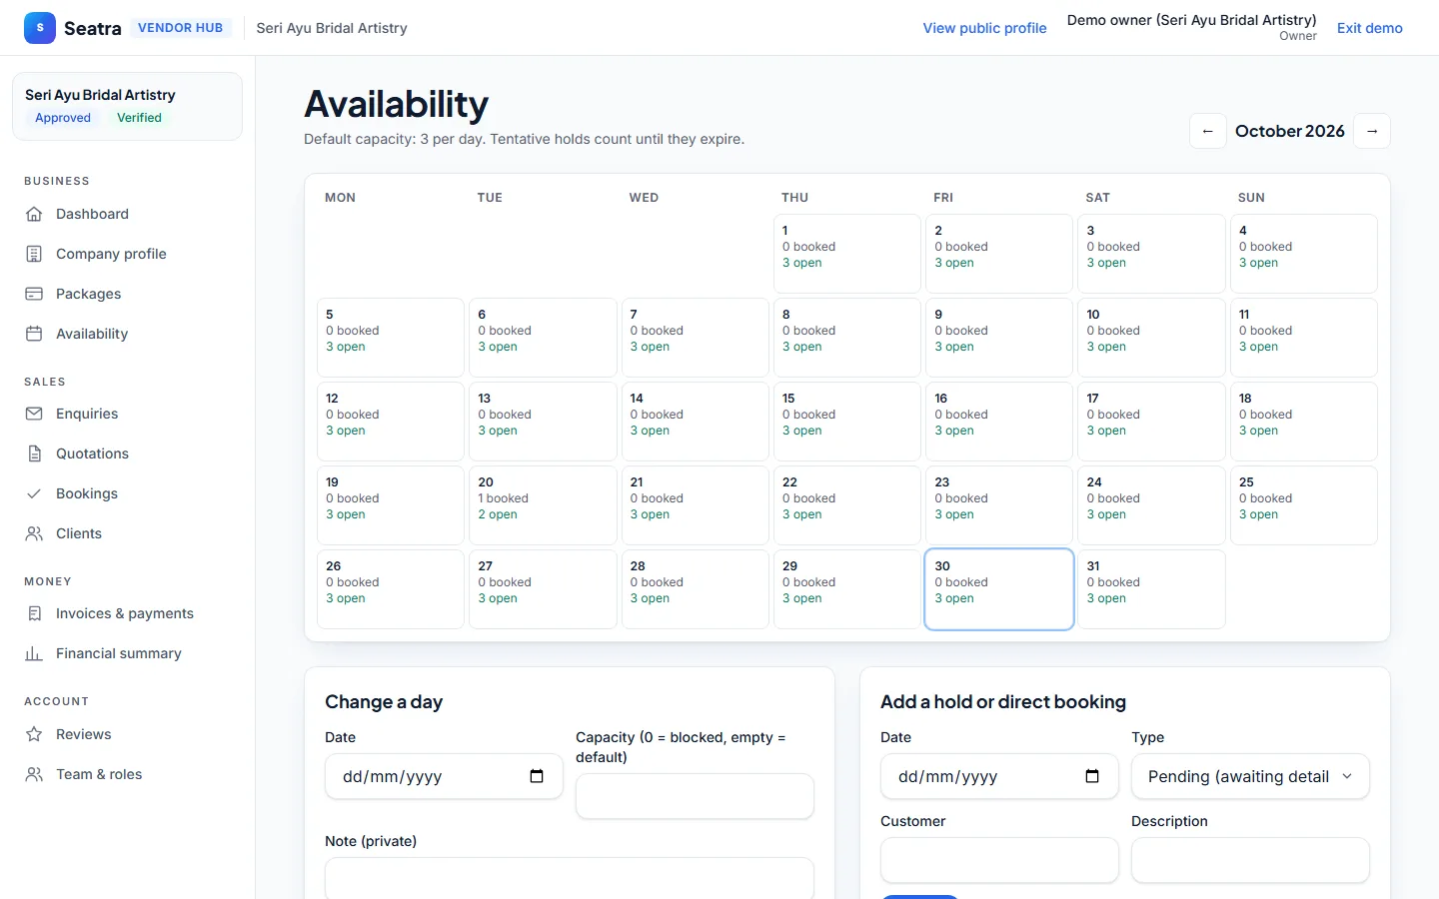The width and height of the screenshot is (1439, 899).
Task: Open calendar picker in hold booking date field
Action: click(x=1092, y=776)
